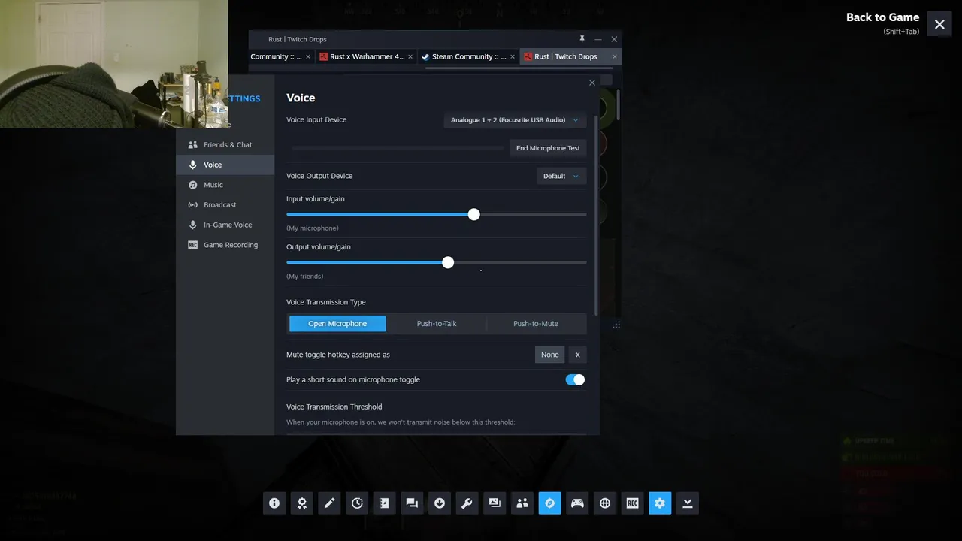The width and height of the screenshot is (962, 541).
Task: Click the browser window resize grip
Action: (x=616, y=325)
